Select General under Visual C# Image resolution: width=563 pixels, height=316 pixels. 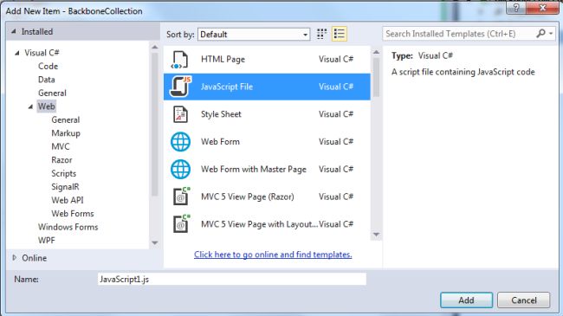pyautogui.click(x=52, y=93)
